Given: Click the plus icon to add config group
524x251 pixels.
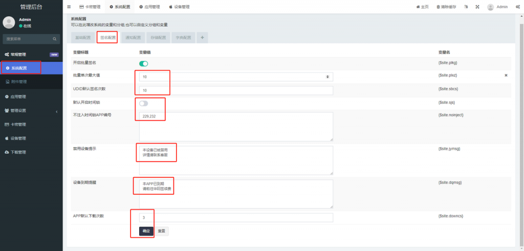Looking at the screenshot, I should click(x=202, y=37).
